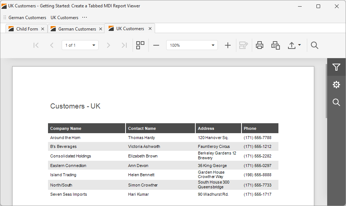This screenshot has width=346, height=206.
Task: Click the application icon in title bar
Action: [4, 6]
